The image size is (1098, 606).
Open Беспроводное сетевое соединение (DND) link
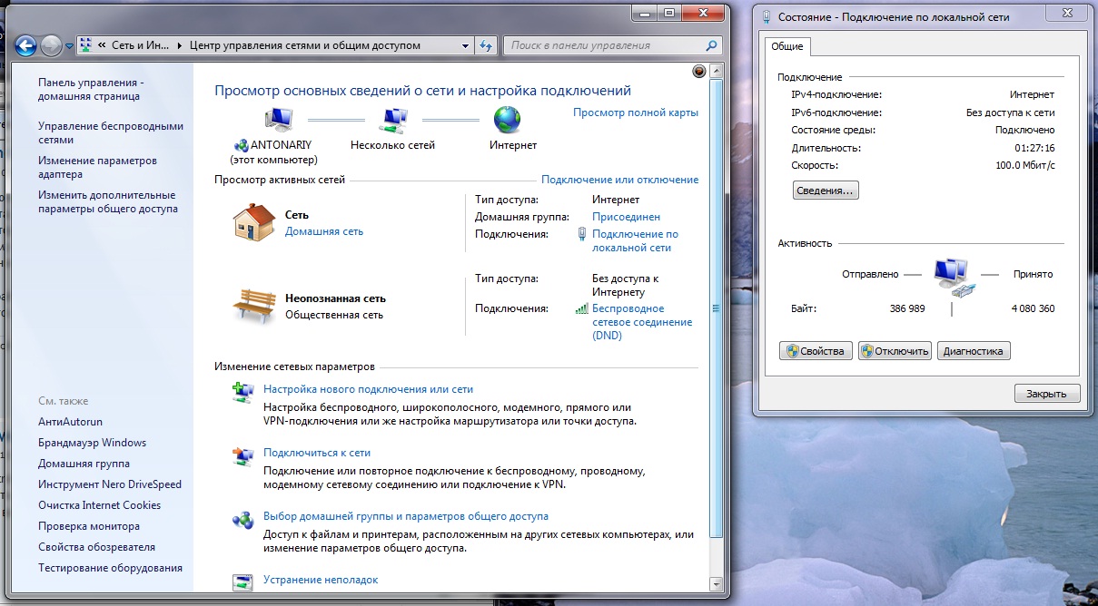(642, 322)
